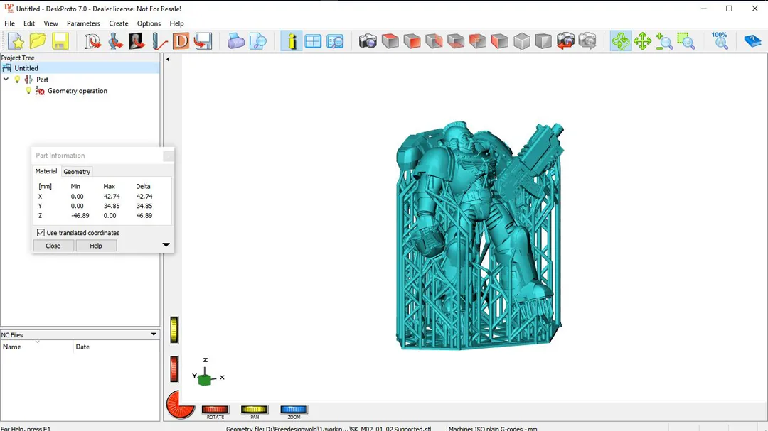Uncheck Use translated coordinates

41,233
